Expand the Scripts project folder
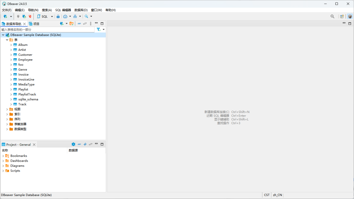Image resolution: width=354 pixels, height=199 pixels. click(3, 171)
